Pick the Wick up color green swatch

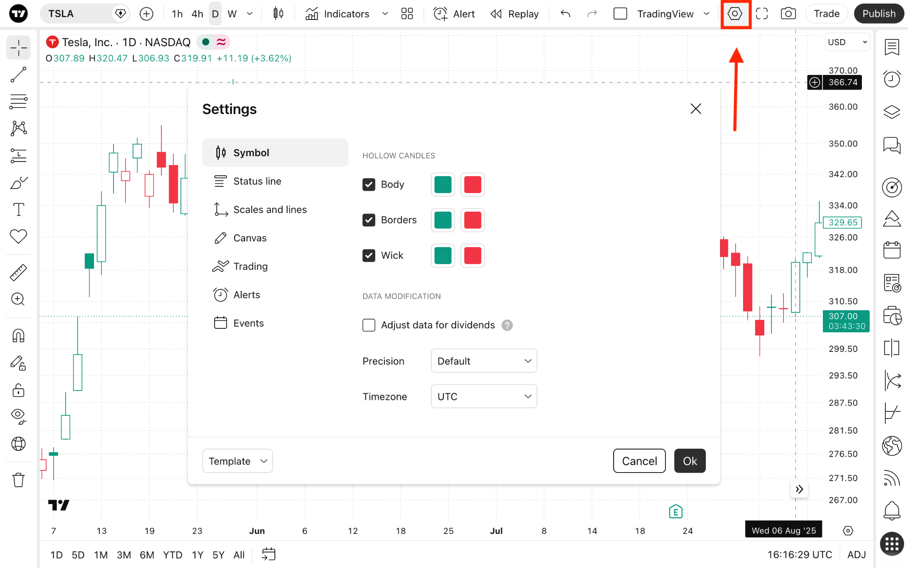coord(443,255)
